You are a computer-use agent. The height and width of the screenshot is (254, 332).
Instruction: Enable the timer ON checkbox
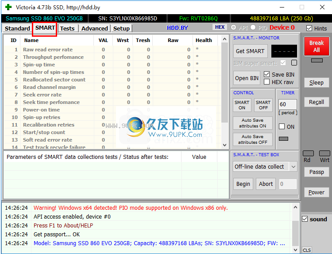point(282,127)
